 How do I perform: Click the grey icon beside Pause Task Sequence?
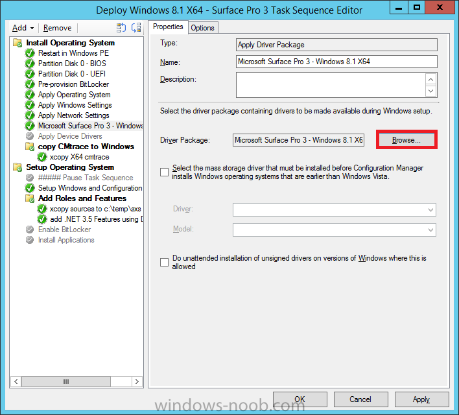click(x=30, y=178)
